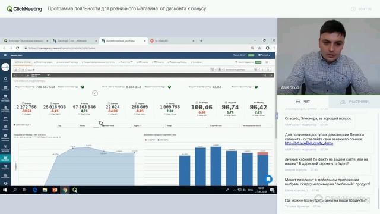Click the expand circle icon near cursor

click(95, 93)
